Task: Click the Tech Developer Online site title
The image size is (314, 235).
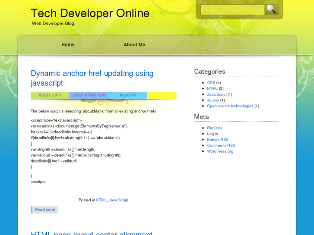Action: pyautogui.click(x=90, y=13)
